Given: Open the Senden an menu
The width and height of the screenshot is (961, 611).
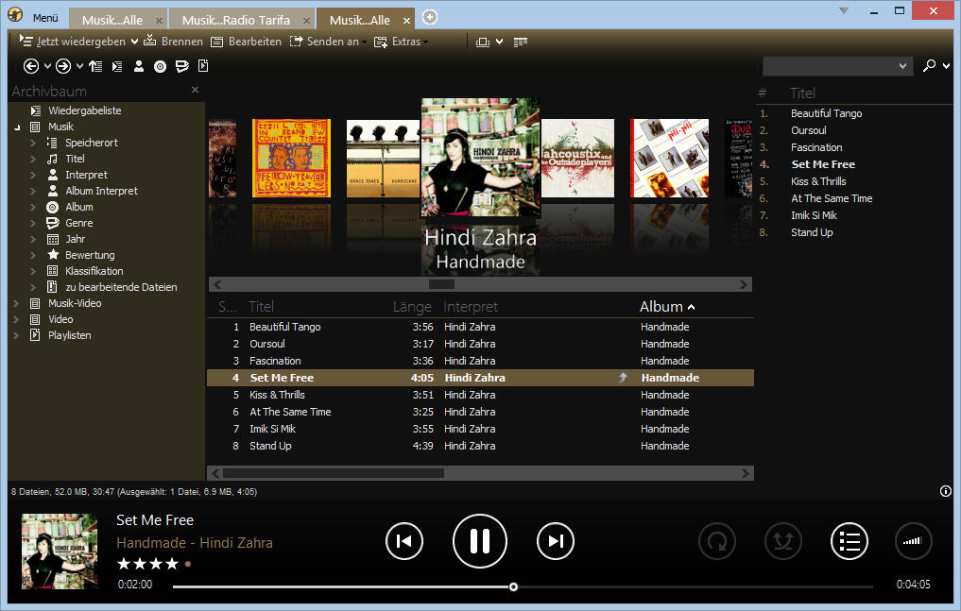Looking at the screenshot, I should click(329, 42).
